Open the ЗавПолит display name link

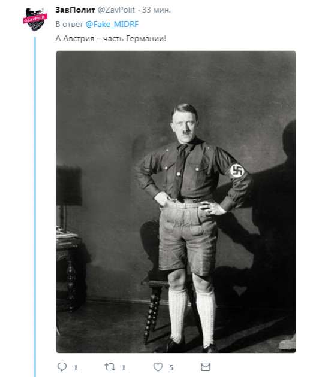click(75, 10)
